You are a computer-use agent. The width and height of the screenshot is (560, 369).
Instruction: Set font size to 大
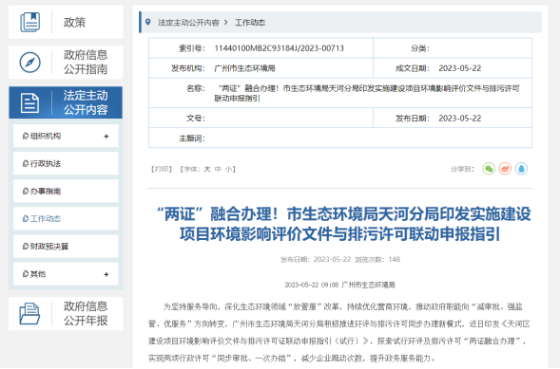tap(207, 169)
